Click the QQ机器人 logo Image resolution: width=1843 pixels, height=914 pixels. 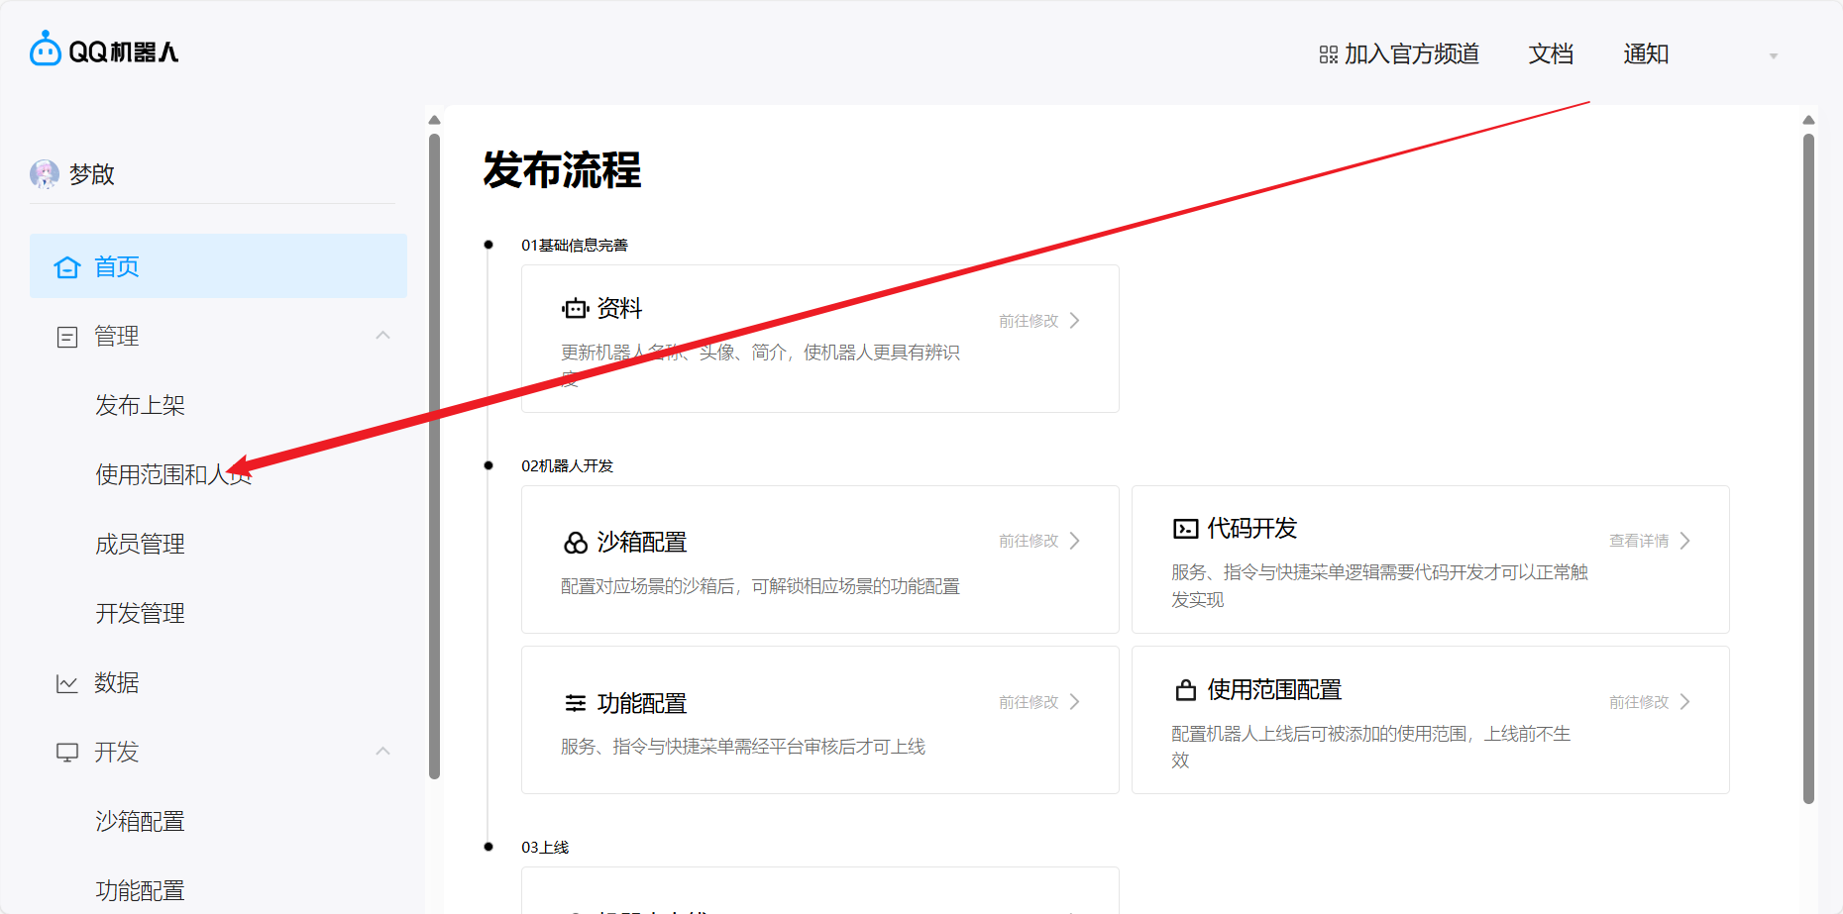click(x=104, y=50)
